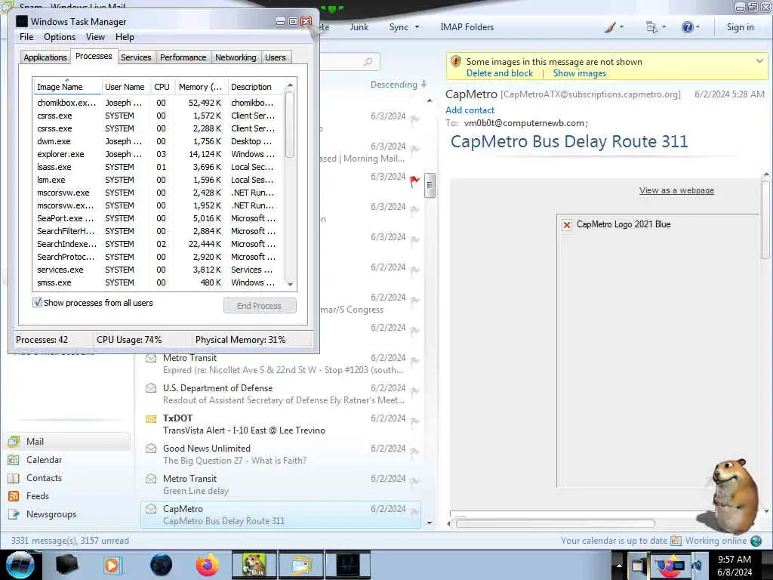Switch to Task Manager taskbar button

pyautogui.click(x=347, y=565)
